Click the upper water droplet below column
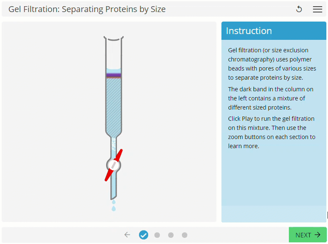 114,202
